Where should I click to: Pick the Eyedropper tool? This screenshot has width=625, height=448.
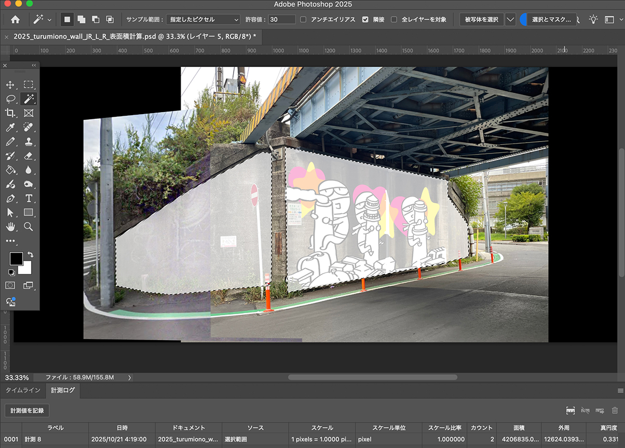coord(10,127)
